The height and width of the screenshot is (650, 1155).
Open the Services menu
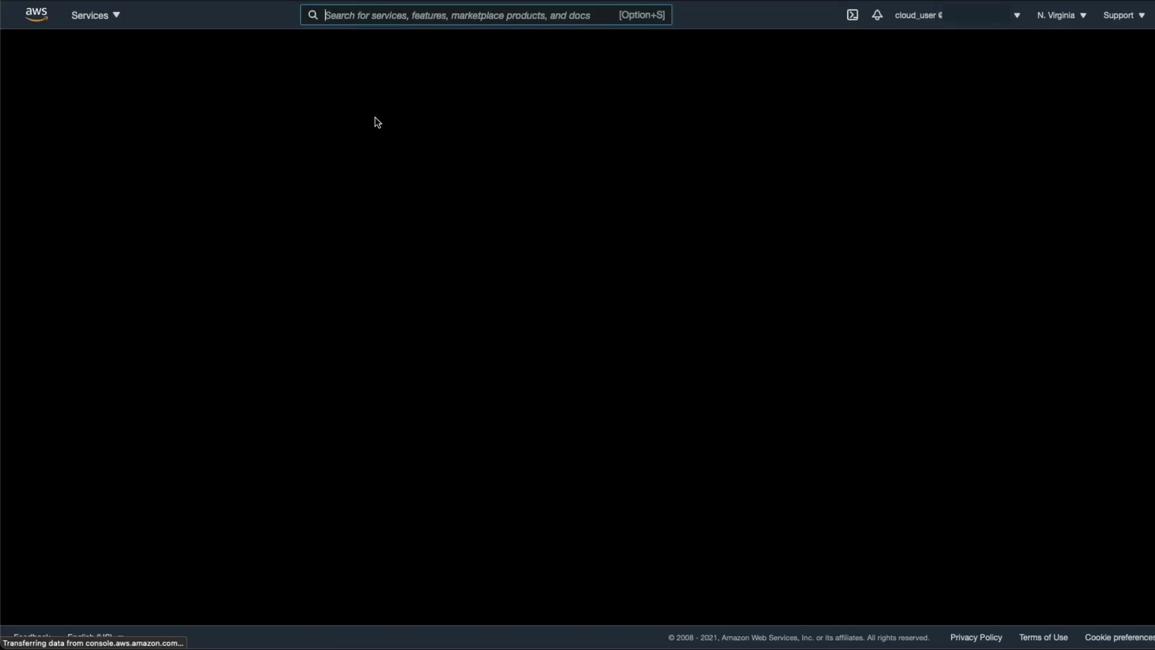click(x=90, y=15)
